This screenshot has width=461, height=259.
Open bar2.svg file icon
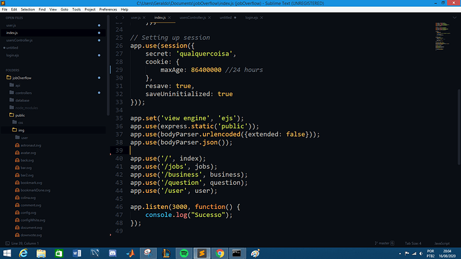17,175
